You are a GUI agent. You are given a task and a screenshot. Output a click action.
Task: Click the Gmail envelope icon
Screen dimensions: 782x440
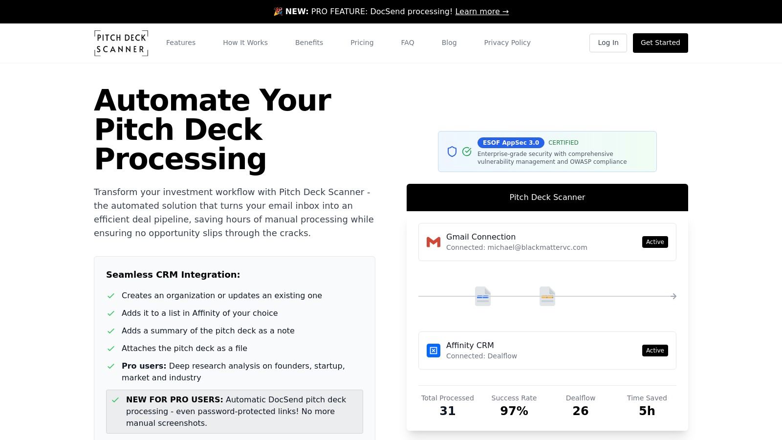(433, 242)
